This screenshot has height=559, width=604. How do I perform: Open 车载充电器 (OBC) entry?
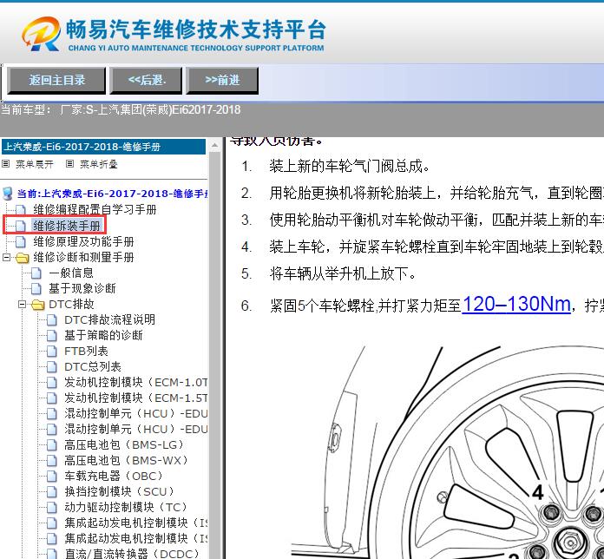tap(115, 477)
